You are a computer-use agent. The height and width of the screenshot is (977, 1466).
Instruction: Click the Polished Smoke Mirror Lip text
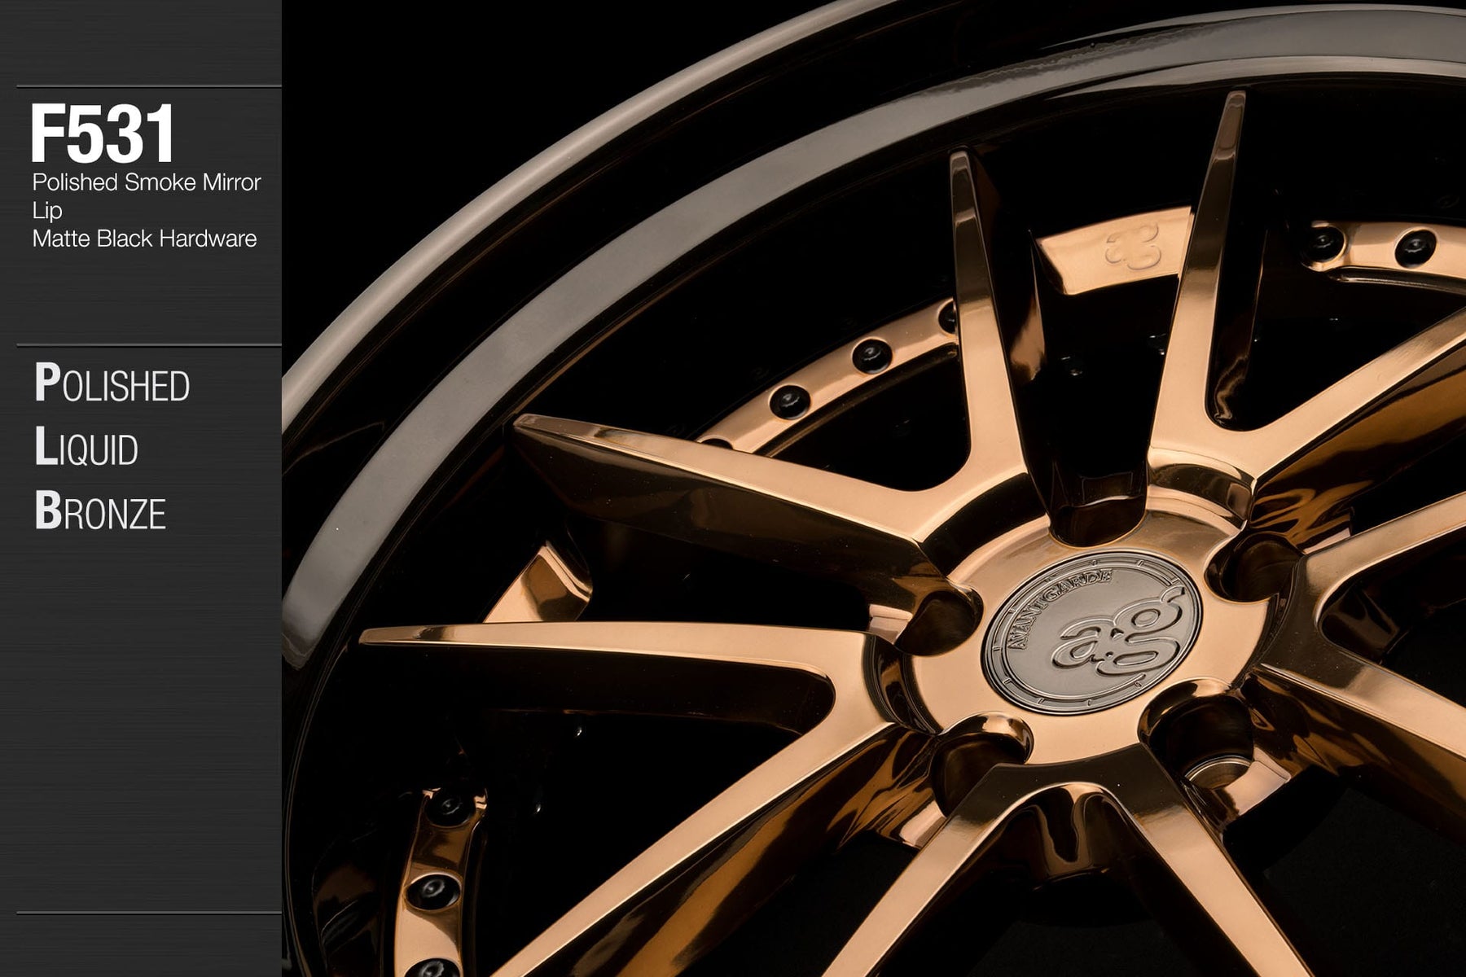click(146, 182)
